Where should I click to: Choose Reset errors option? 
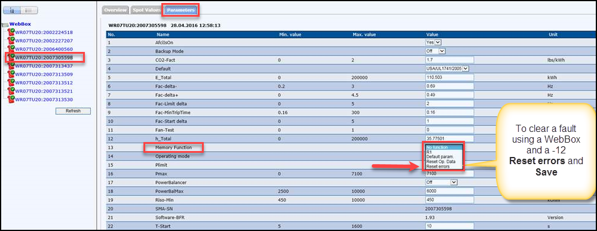[444, 167]
